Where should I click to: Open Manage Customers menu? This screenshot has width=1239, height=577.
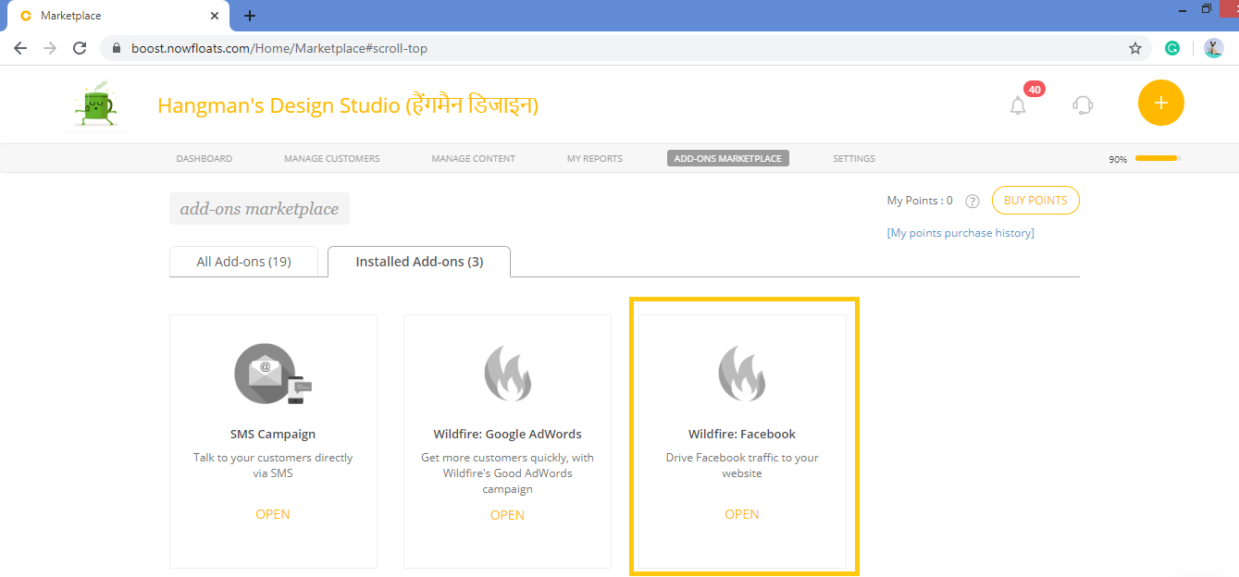pyautogui.click(x=332, y=158)
